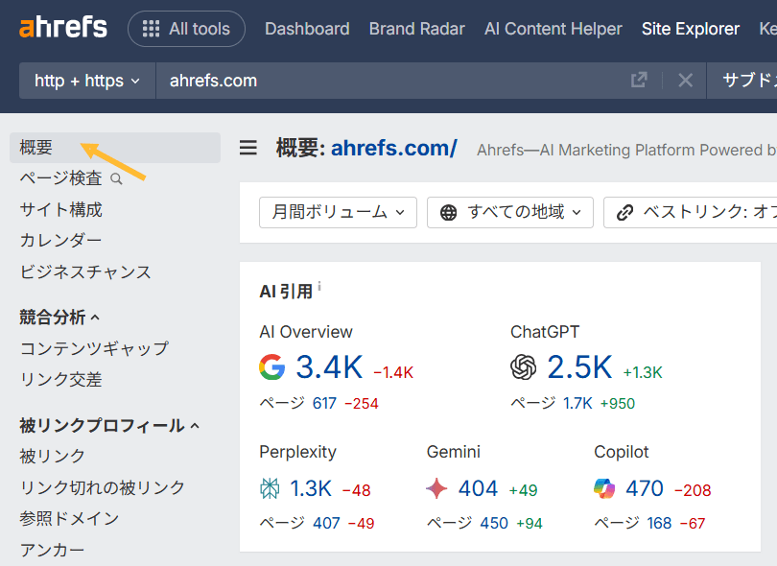Toggle ベストリンク from オフ
Viewport: 777px width, 566px height.
click(x=710, y=212)
